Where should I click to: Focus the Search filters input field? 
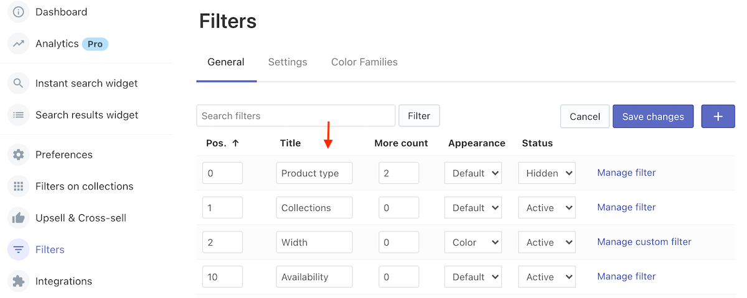[x=296, y=116]
